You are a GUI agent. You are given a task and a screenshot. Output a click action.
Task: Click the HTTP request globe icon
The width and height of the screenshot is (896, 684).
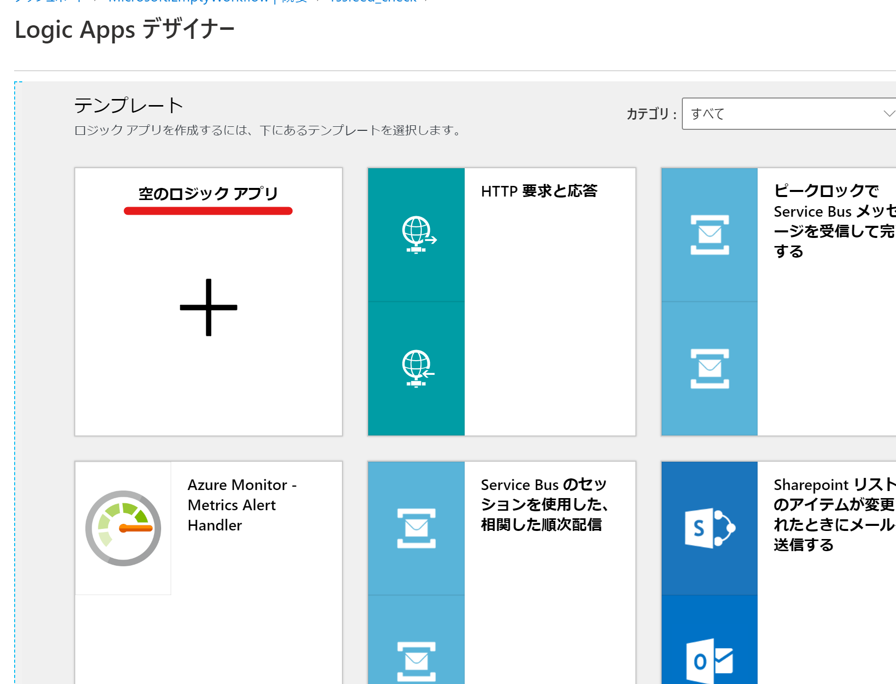[x=419, y=235]
